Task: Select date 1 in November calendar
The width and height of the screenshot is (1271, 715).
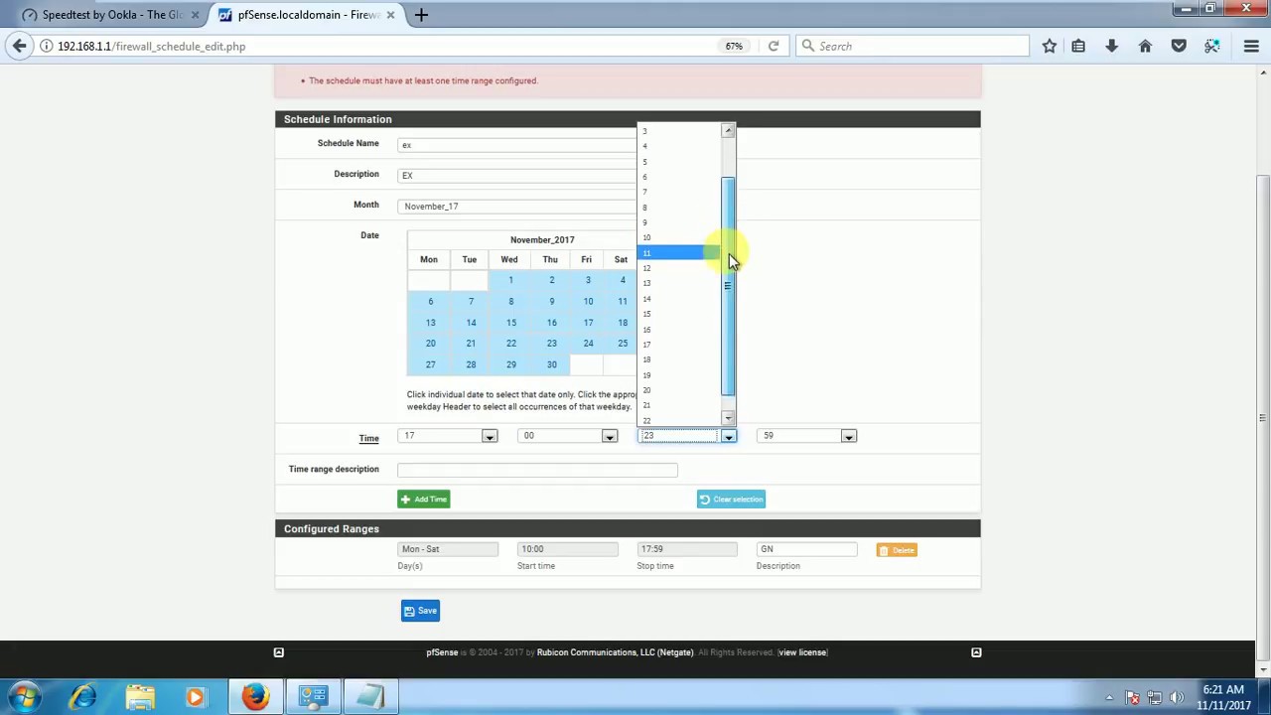Action: 510,280
